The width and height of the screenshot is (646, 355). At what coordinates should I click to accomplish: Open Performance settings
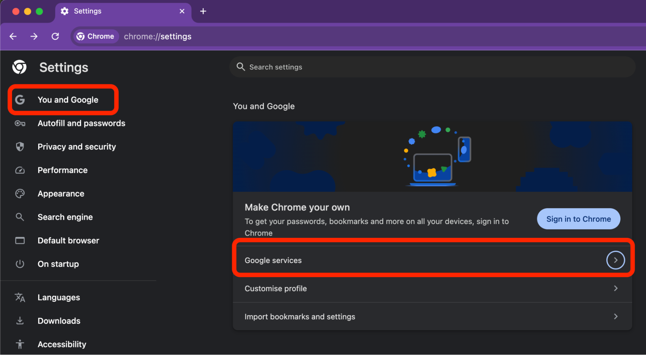tap(63, 170)
